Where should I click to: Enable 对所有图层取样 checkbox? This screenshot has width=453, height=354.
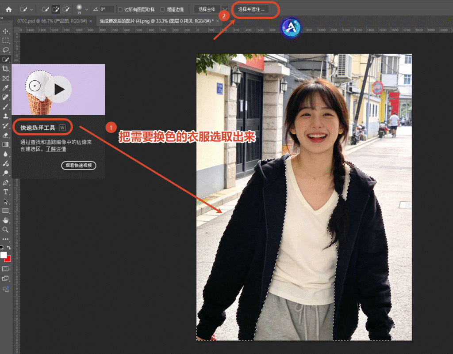point(120,10)
